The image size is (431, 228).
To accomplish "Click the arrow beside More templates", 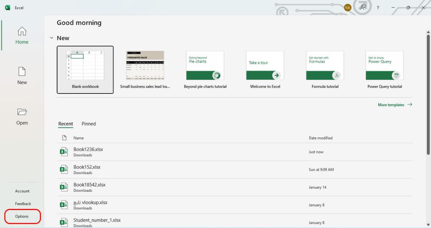I will click(409, 105).
